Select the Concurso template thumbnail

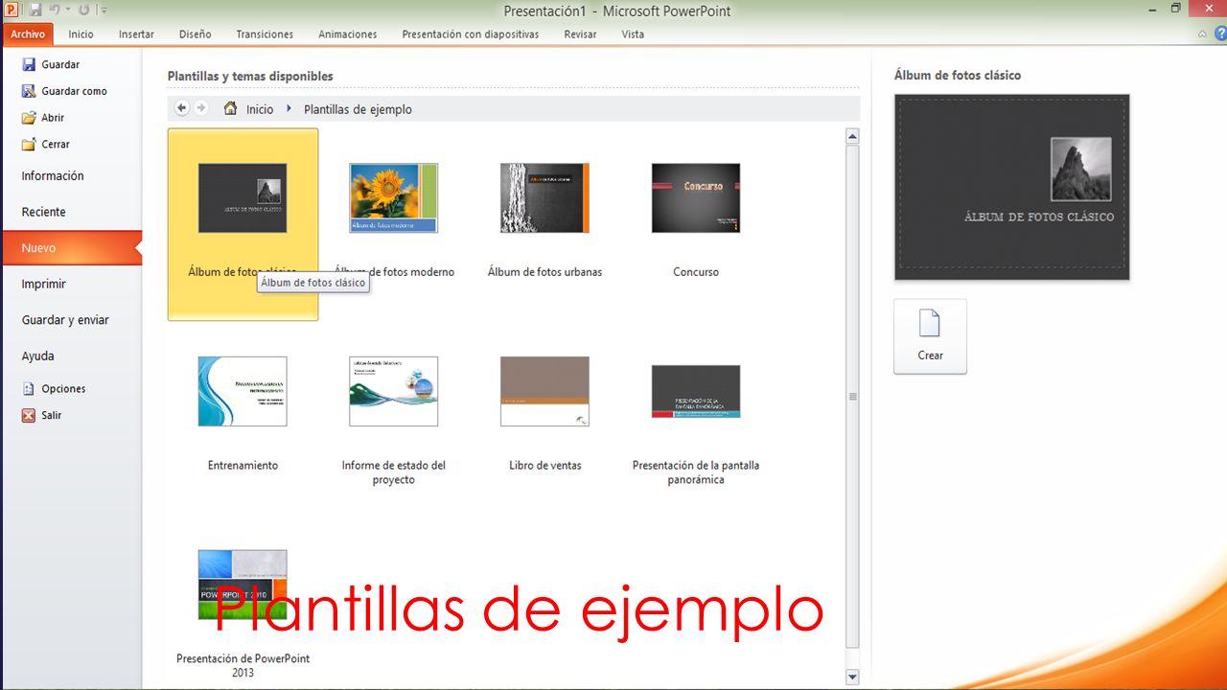pyautogui.click(x=696, y=198)
